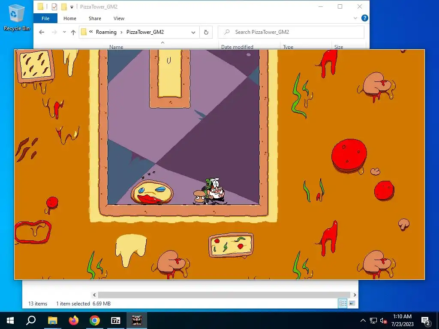Click the Peppino chef character
The width and height of the screenshot is (439, 329).
214,191
